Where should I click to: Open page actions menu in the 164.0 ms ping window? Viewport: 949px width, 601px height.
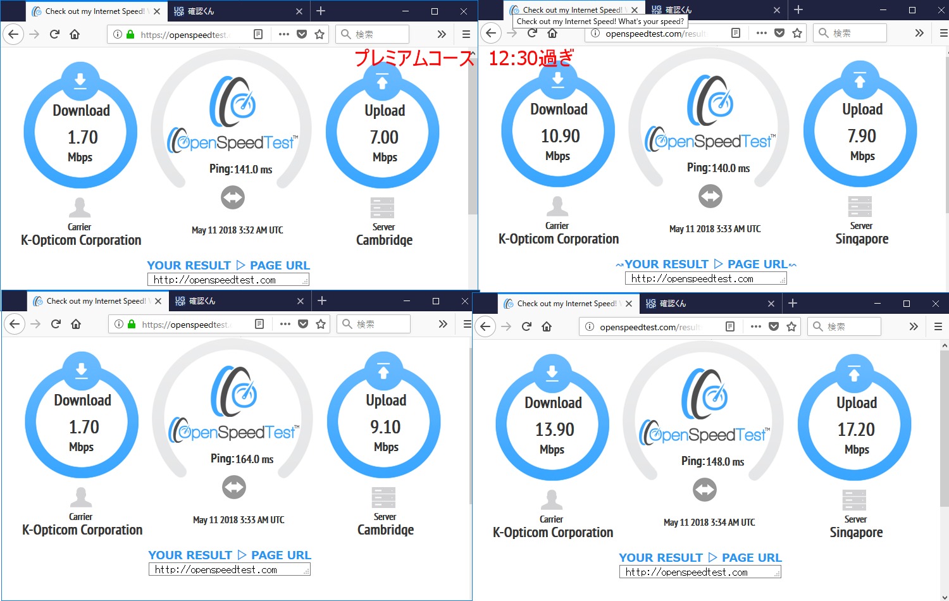285,324
